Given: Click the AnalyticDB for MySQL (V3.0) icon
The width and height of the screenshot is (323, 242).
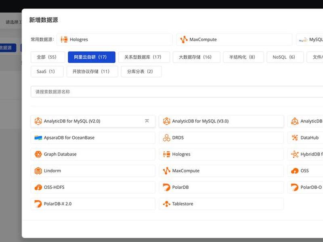Looking at the screenshot, I should [167, 121].
